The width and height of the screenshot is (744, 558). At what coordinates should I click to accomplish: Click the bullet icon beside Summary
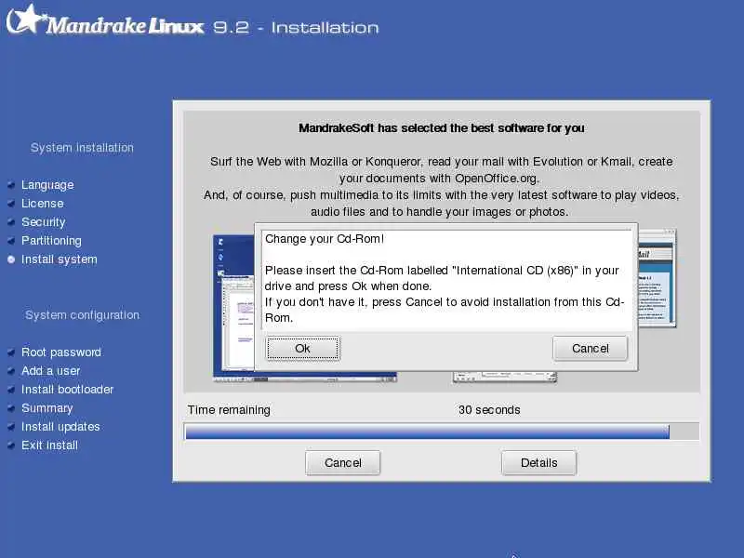(11, 408)
